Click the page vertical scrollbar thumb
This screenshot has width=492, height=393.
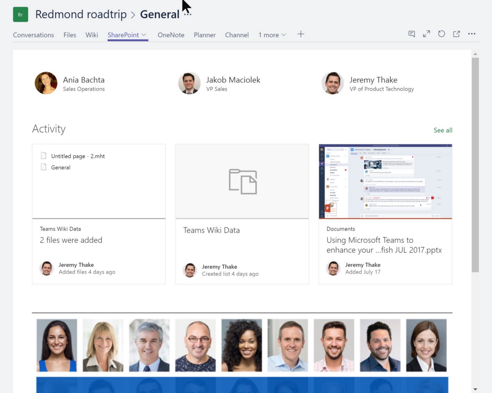pyautogui.click(x=475, y=165)
